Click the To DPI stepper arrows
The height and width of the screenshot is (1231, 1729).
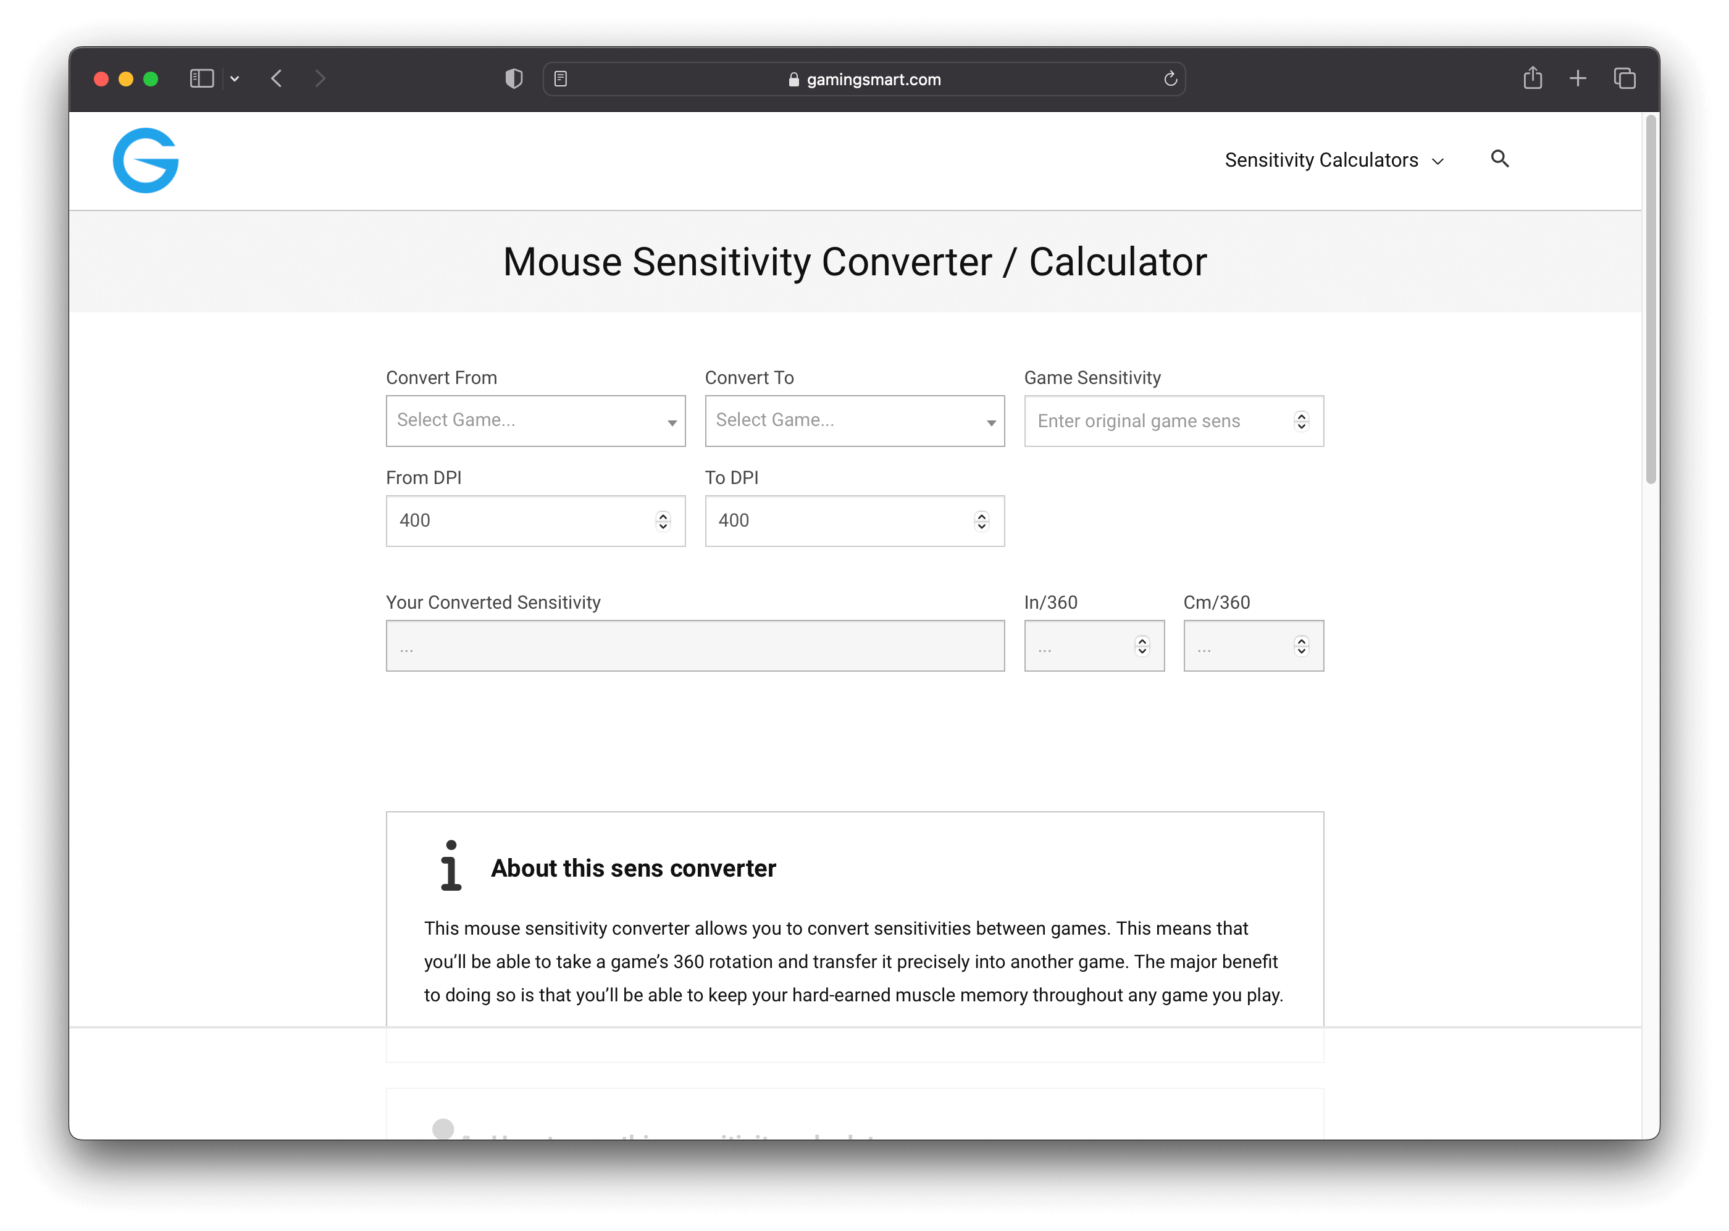pyautogui.click(x=982, y=521)
